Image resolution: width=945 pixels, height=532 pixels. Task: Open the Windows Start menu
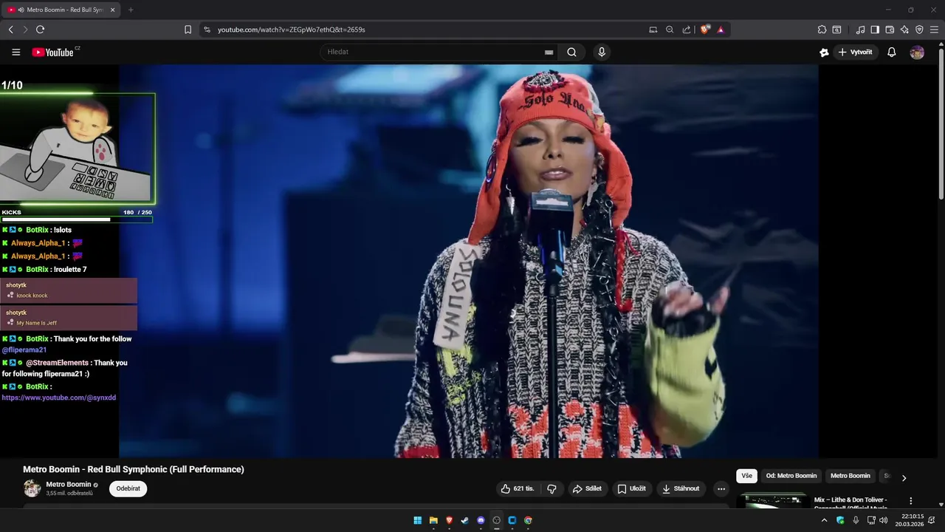[417, 520]
